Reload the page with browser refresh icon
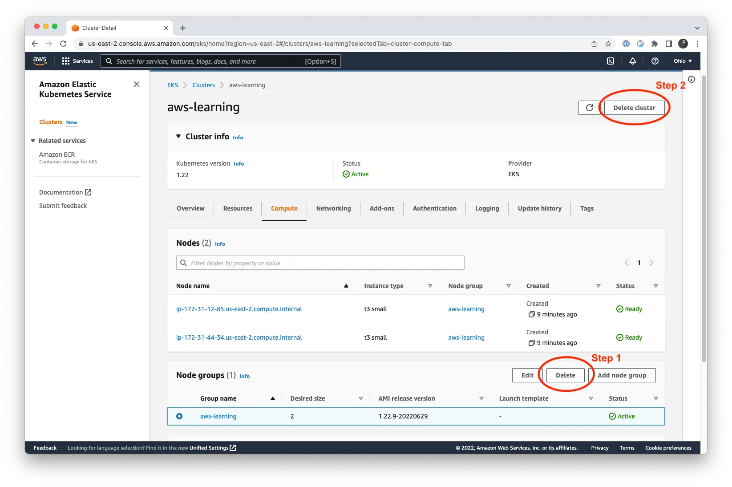 63,44
